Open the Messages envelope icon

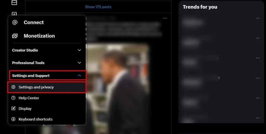click(x=14, y=3)
